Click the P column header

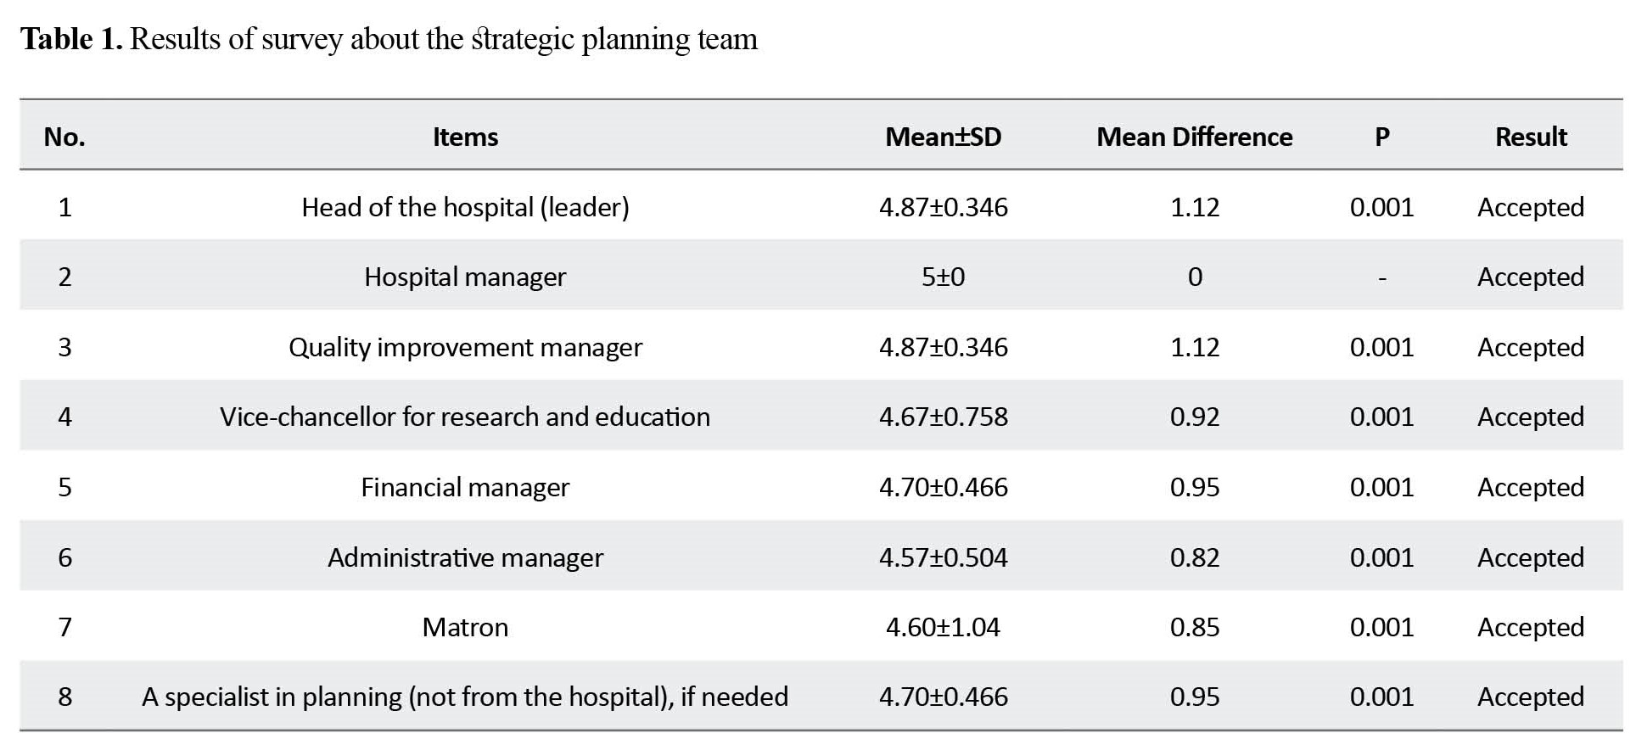pyautogui.click(x=1381, y=137)
